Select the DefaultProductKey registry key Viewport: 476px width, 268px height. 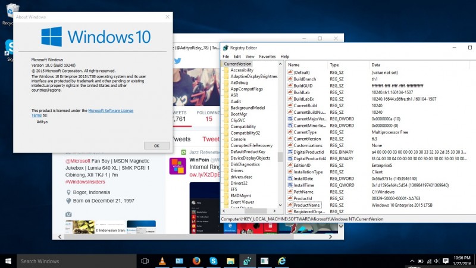click(x=248, y=152)
